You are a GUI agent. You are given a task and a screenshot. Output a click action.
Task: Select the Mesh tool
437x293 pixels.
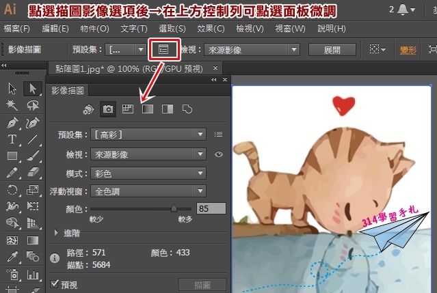[x=12, y=240]
